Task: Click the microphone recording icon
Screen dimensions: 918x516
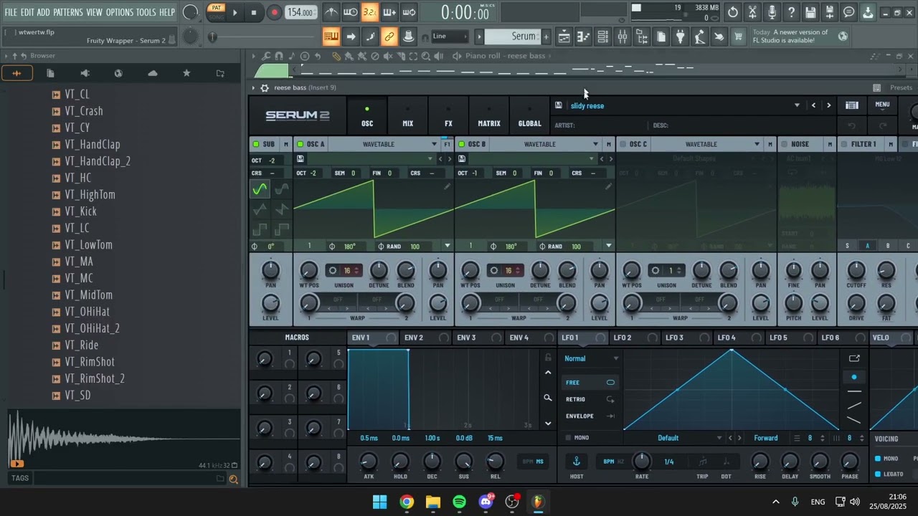Action: pos(772,12)
